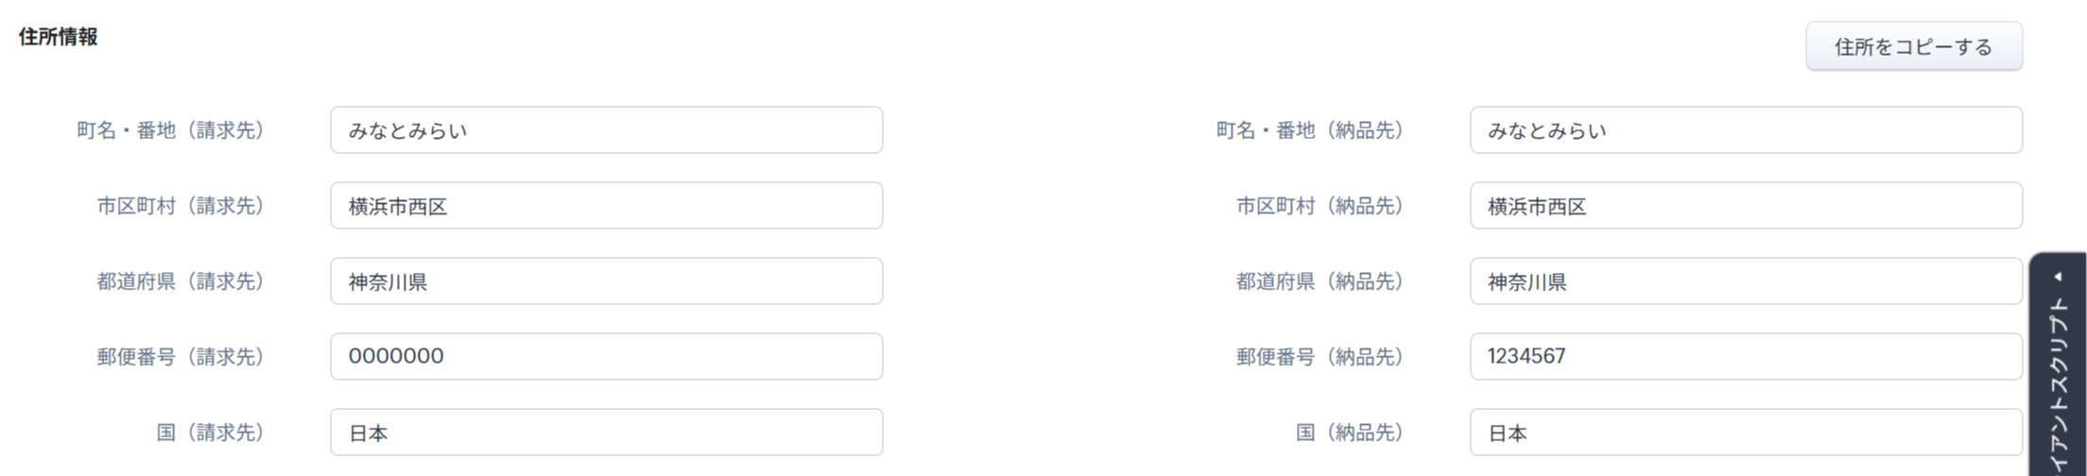Focus the 国（請求先） input field
Screen dimensions: 2087x476
pos(606,433)
